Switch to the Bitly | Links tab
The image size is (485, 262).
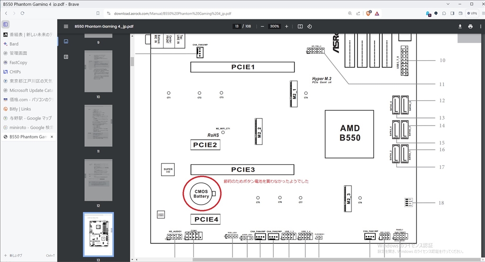tap(29, 109)
